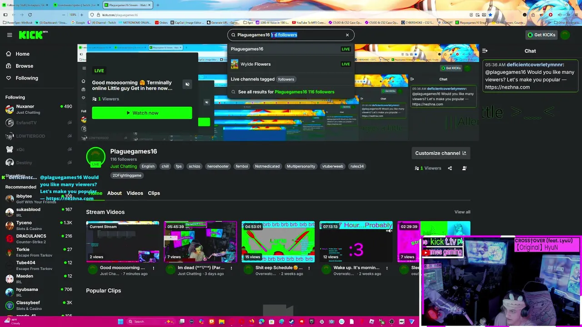Open recommended channel DRACULANCS
Image resolution: width=582 pixels, height=327 pixels.
pyautogui.click(x=39, y=239)
